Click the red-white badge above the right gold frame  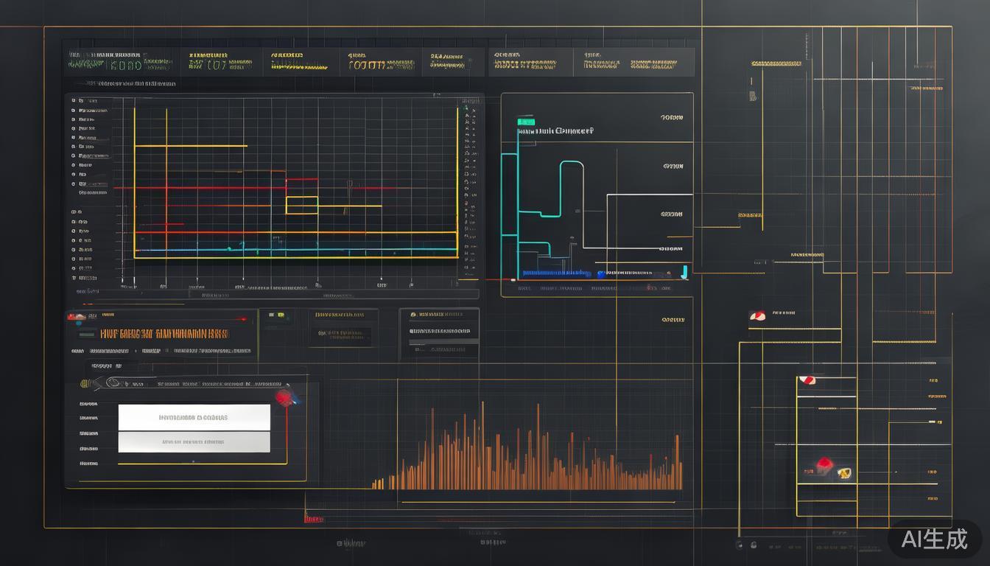(x=756, y=316)
